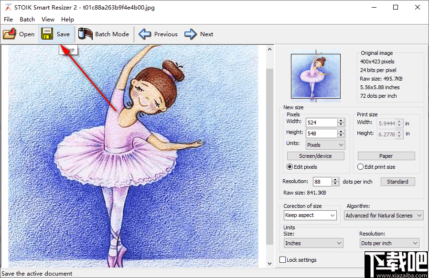Screen dimensions: 429x278
Task: Go to Next image arrow
Action: [191, 34]
